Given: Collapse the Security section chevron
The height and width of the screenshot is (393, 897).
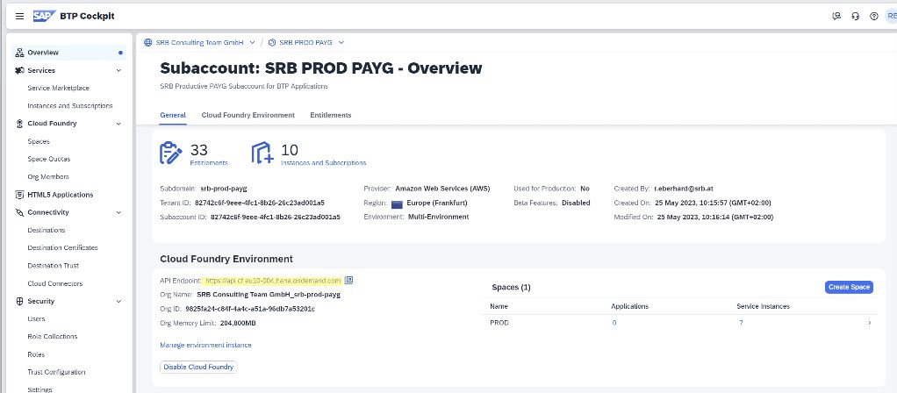Looking at the screenshot, I should pyautogui.click(x=118, y=301).
